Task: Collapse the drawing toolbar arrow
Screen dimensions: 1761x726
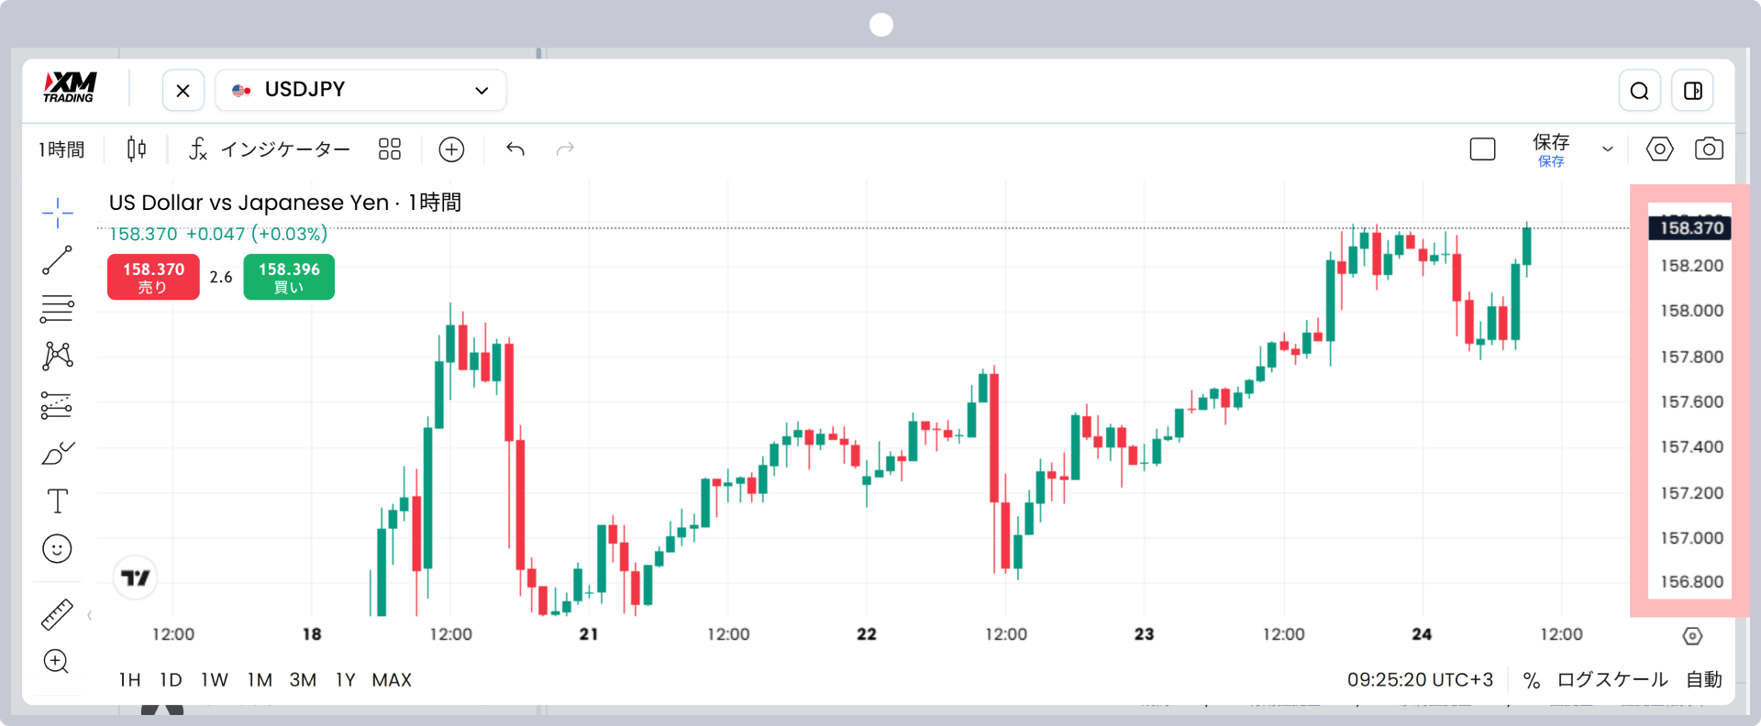Action: coord(89,615)
